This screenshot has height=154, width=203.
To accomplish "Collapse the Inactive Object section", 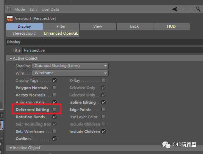I will tap(11, 148).
